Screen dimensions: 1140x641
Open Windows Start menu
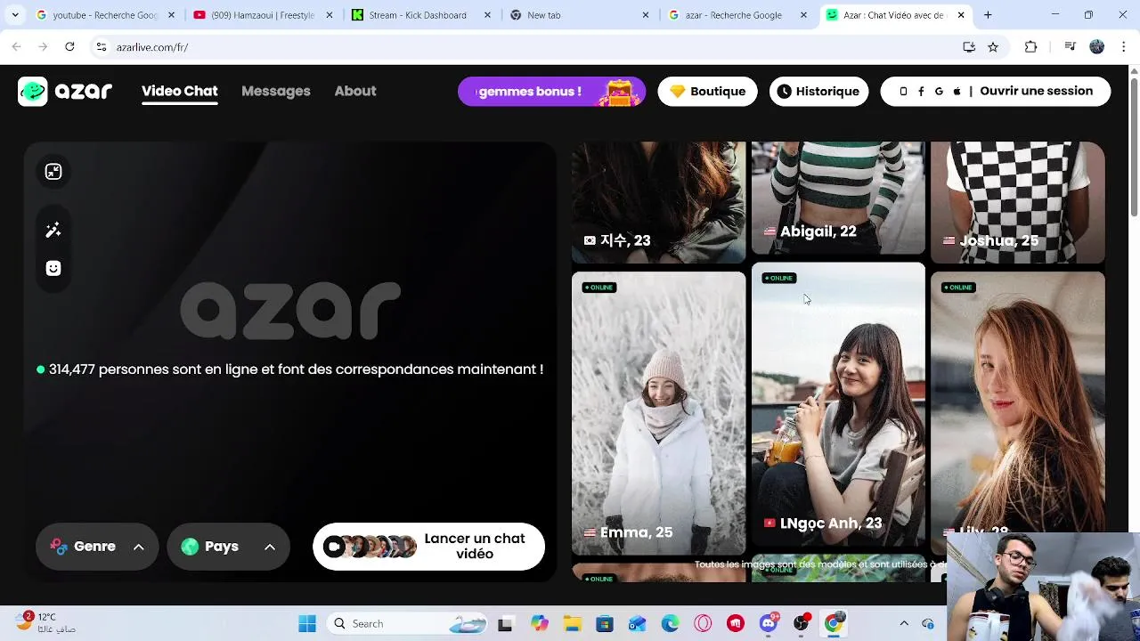pyautogui.click(x=307, y=623)
